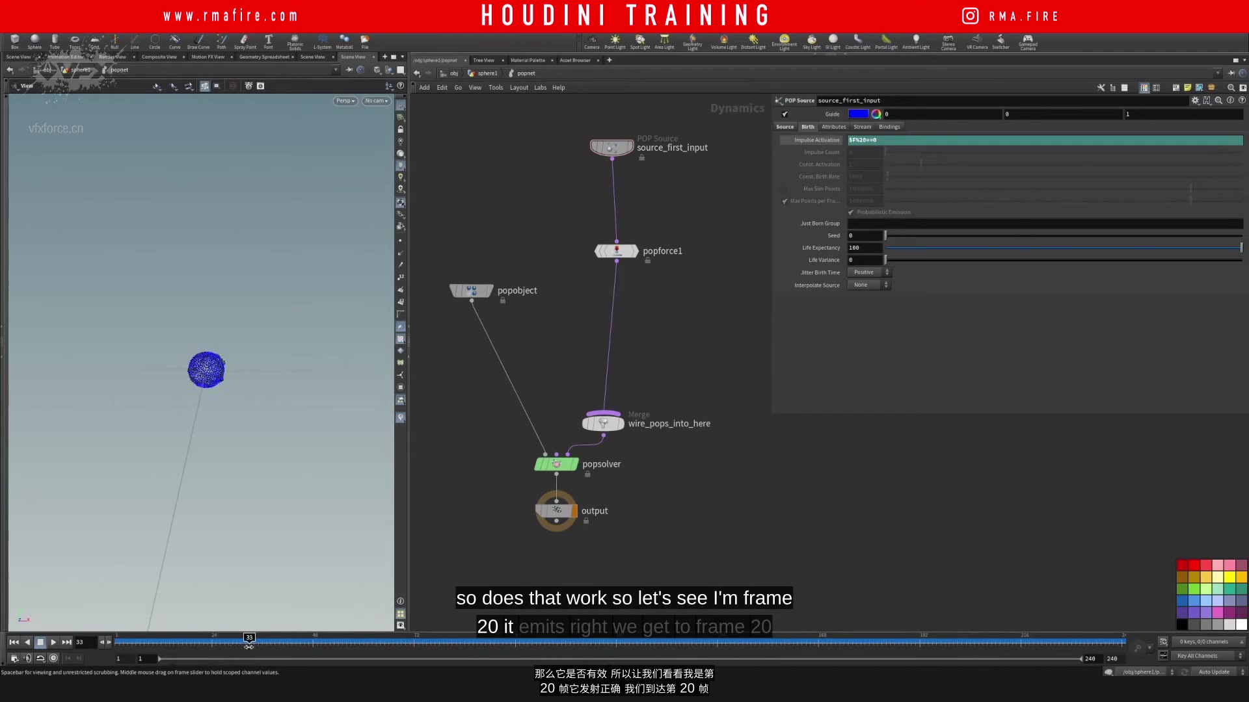Adjust the Life Expectancy slider
Viewport: 1249px width, 702px height.
pyautogui.click(x=1063, y=248)
